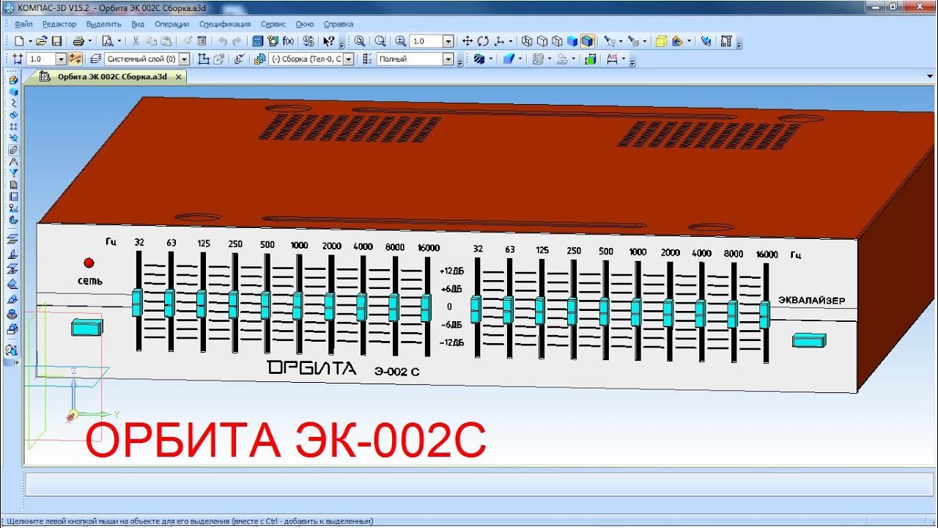Print the document using the printer icon
The width and height of the screenshot is (938, 528).
[x=78, y=41]
